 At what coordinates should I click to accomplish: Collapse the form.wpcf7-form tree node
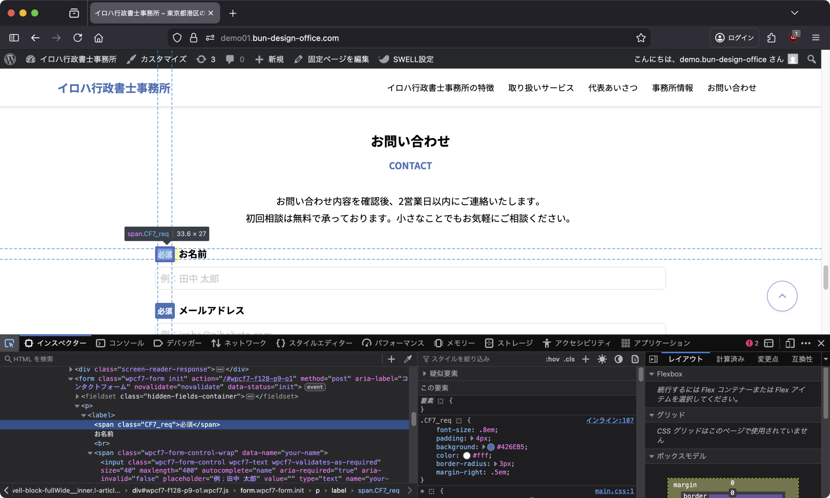click(70, 379)
